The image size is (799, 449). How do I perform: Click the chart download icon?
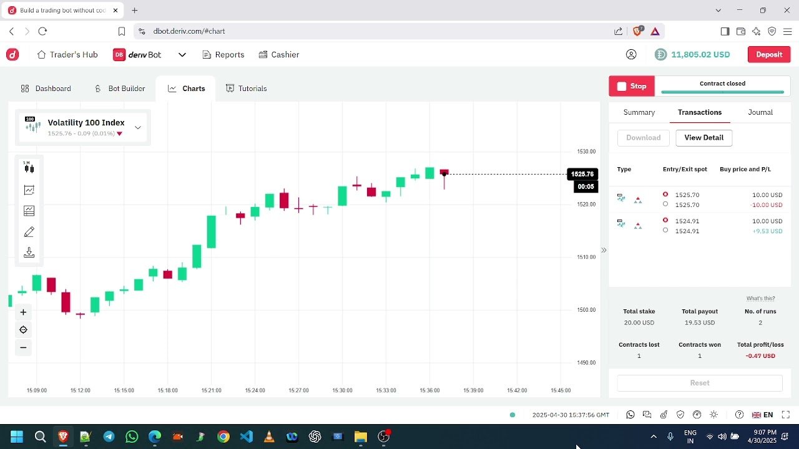(x=29, y=253)
